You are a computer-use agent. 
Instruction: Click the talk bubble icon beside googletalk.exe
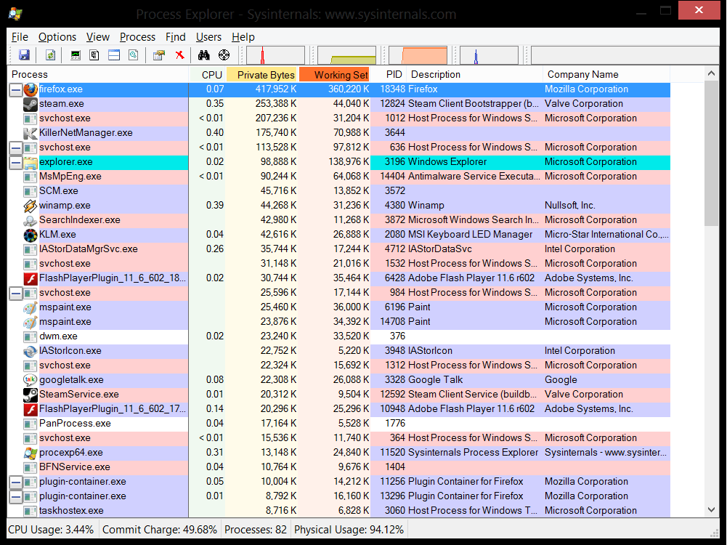coord(31,380)
